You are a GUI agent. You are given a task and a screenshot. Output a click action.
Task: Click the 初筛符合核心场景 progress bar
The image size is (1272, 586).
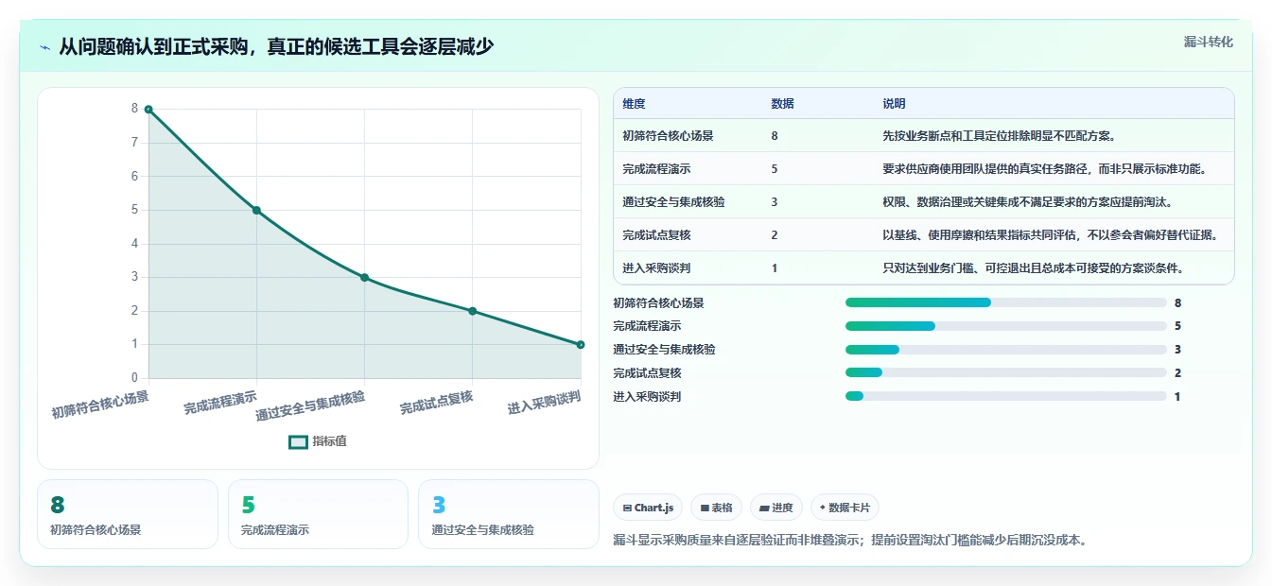pyautogui.click(x=1006, y=302)
